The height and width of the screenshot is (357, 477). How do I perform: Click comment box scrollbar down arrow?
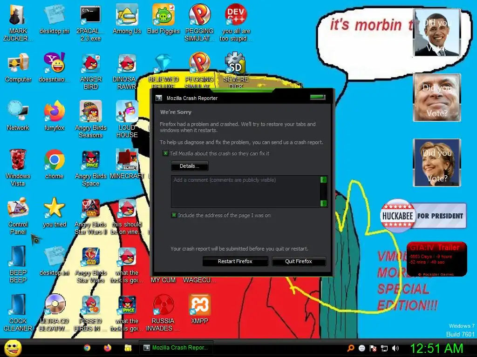324,204
